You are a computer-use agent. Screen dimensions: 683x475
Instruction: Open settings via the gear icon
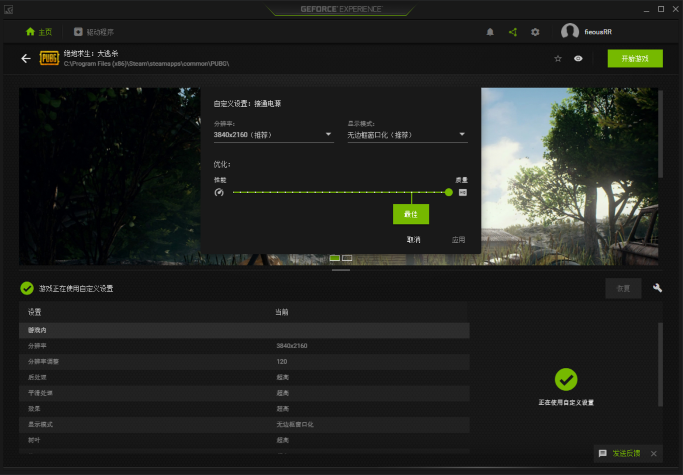click(x=535, y=32)
